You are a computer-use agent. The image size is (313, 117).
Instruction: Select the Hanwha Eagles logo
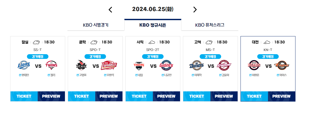point(282,65)
